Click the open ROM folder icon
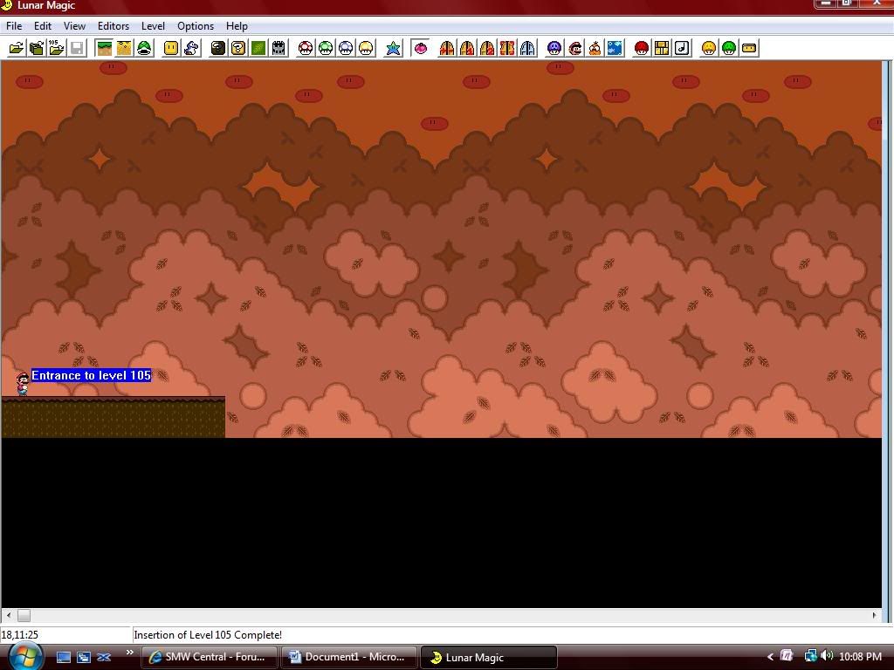The height and width of the screenshot is (670, 894). 17,49
